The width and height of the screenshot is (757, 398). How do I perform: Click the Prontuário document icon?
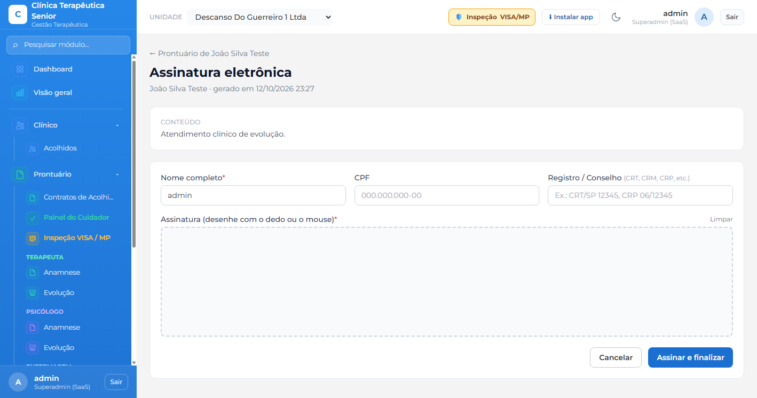[x=20, y=174]
